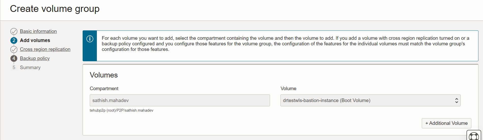Open the Cross region replication link
The height and width of the screenshot is (140, 483).
pyautogui.click(x=45, y=49)
